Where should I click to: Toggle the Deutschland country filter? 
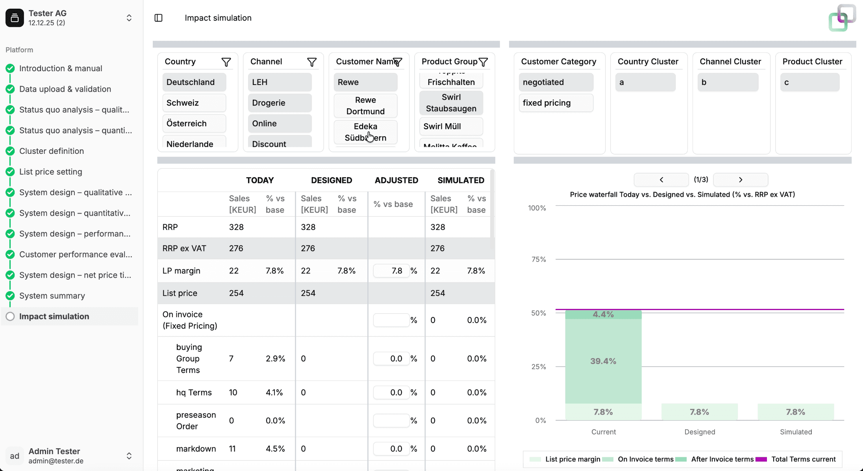click(194, 82)
